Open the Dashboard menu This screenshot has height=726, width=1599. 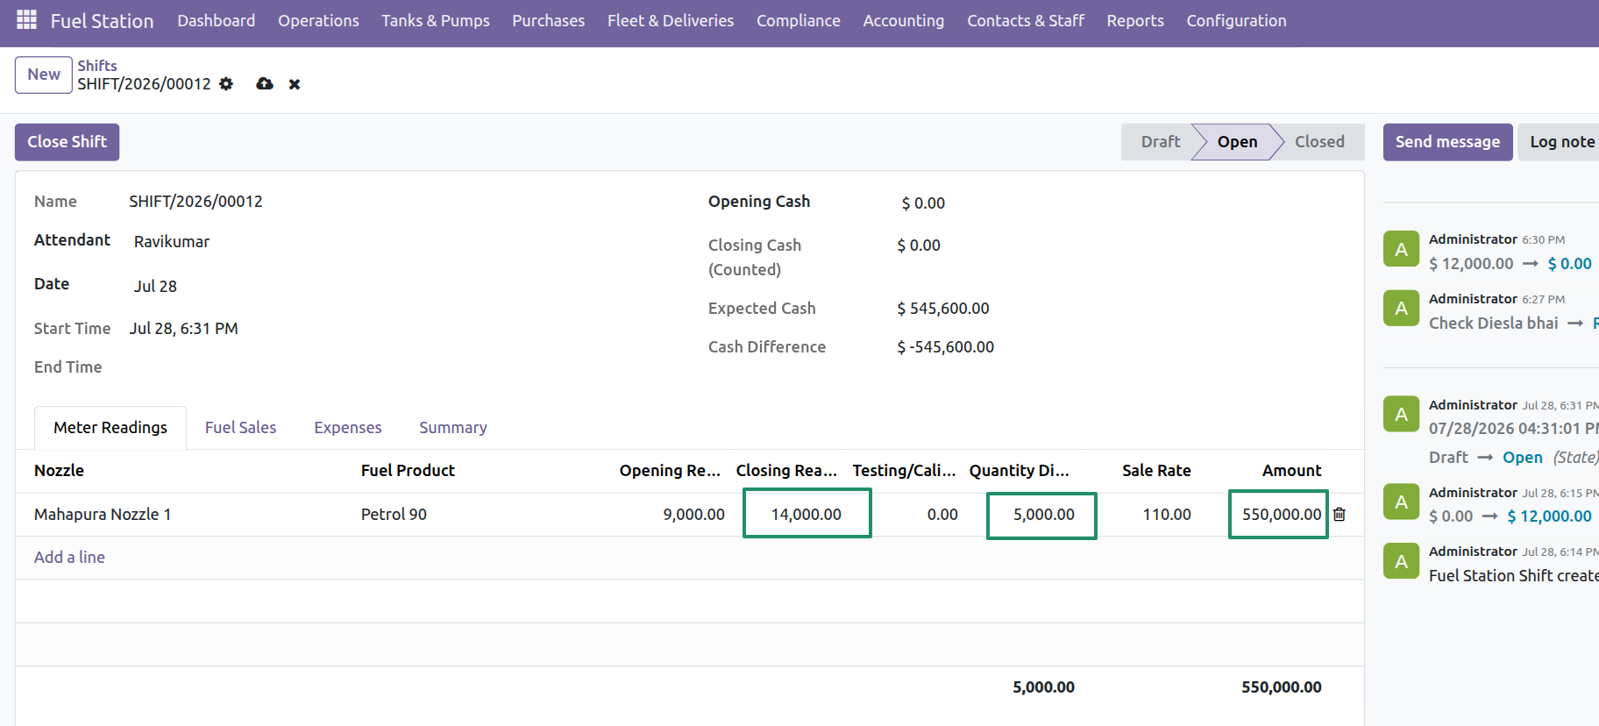(x=216, y=20)
